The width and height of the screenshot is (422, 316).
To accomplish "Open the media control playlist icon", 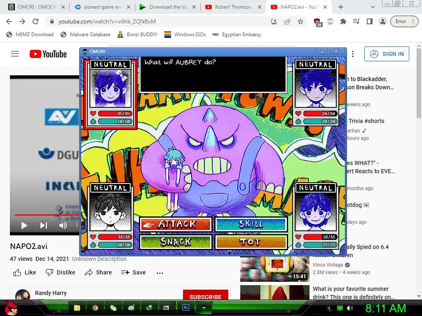I will (x=356, y=21).
